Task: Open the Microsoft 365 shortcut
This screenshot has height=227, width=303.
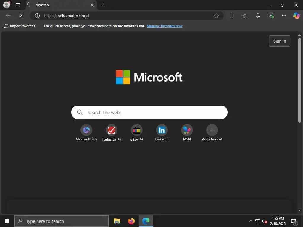Action: [x=86, y=133]
